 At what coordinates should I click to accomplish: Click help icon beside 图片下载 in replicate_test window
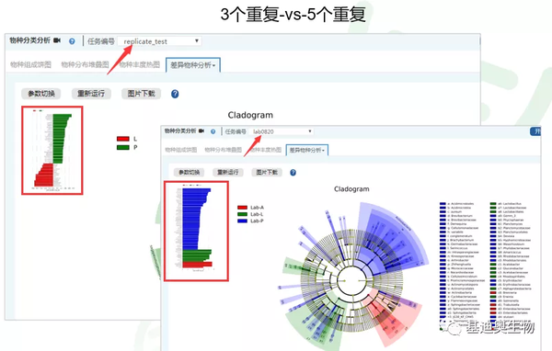point(175,94)
